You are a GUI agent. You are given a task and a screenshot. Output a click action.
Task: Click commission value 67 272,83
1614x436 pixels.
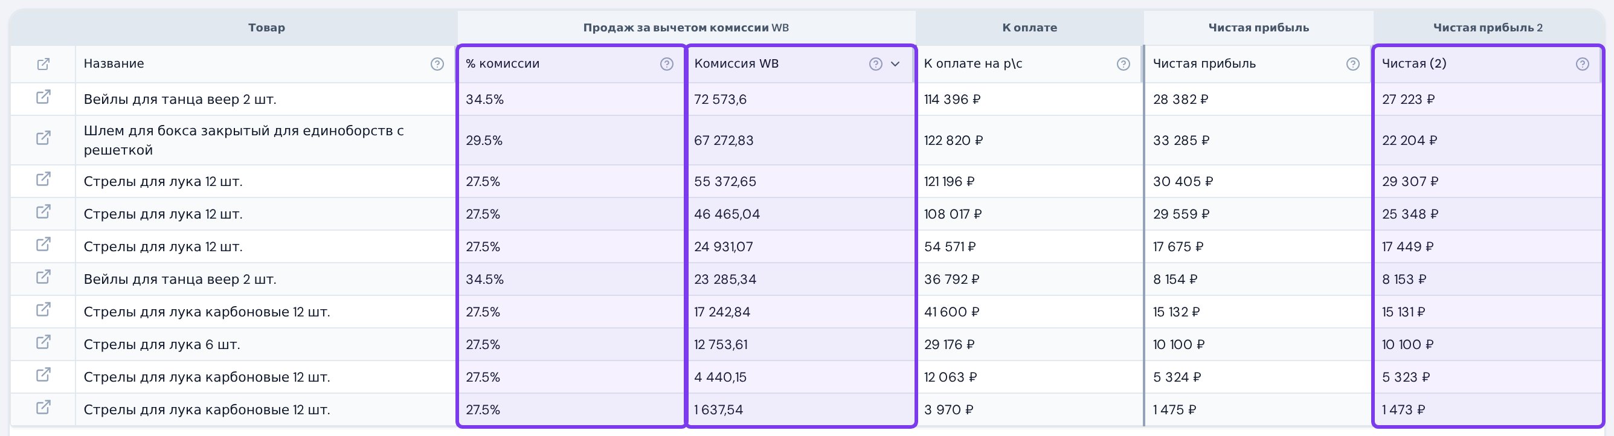(724, 140)
